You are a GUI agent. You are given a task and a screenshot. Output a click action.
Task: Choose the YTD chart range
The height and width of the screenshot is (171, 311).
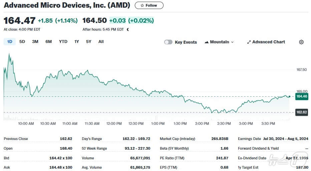pos(63,42)
